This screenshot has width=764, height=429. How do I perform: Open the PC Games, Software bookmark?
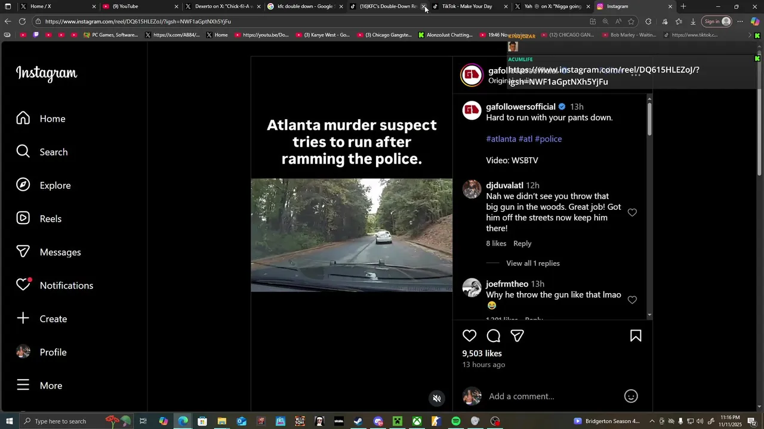[111, 35]
